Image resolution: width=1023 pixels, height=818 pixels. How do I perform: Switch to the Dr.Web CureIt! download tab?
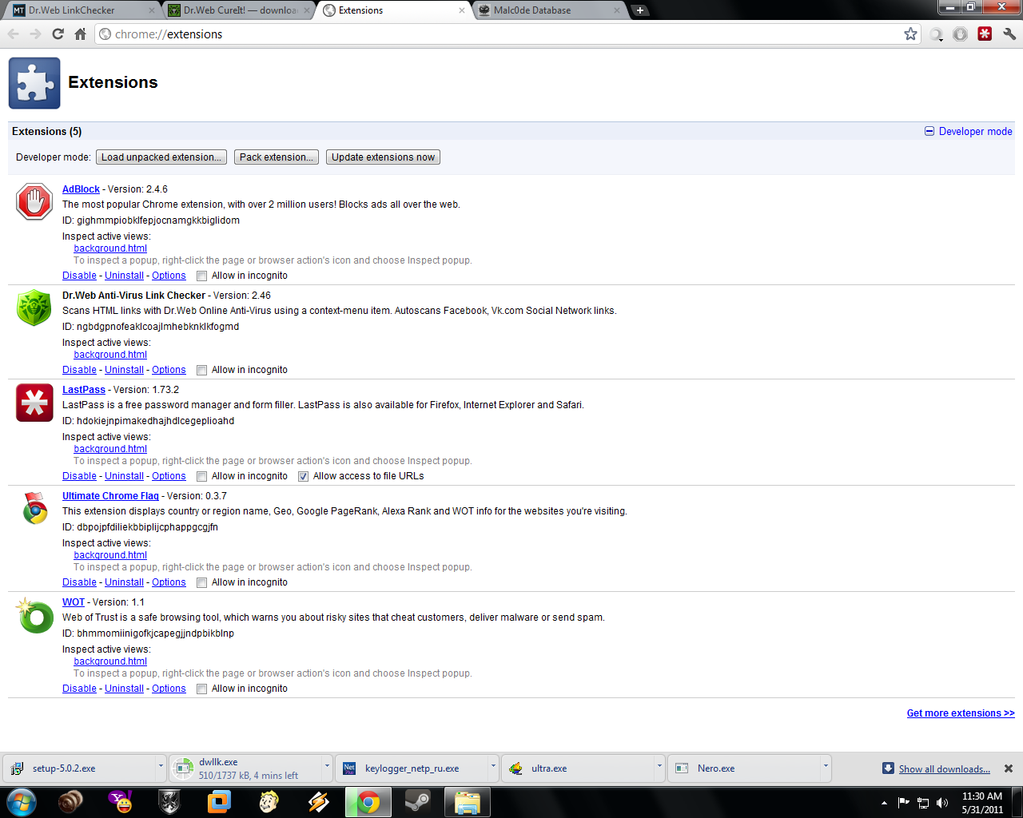coord(238,10)
